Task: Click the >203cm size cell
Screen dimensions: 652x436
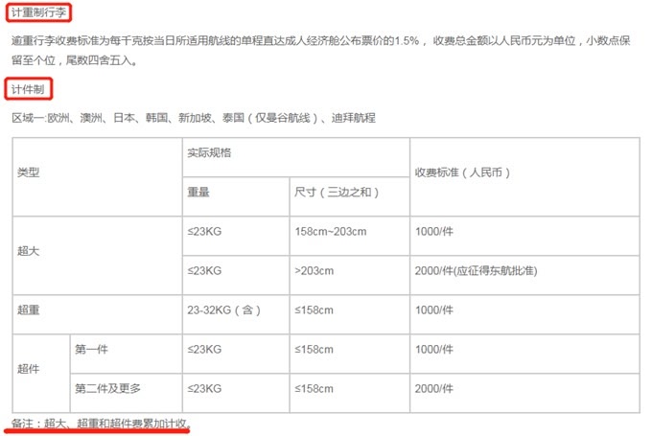Action: [x=350, y=275]
